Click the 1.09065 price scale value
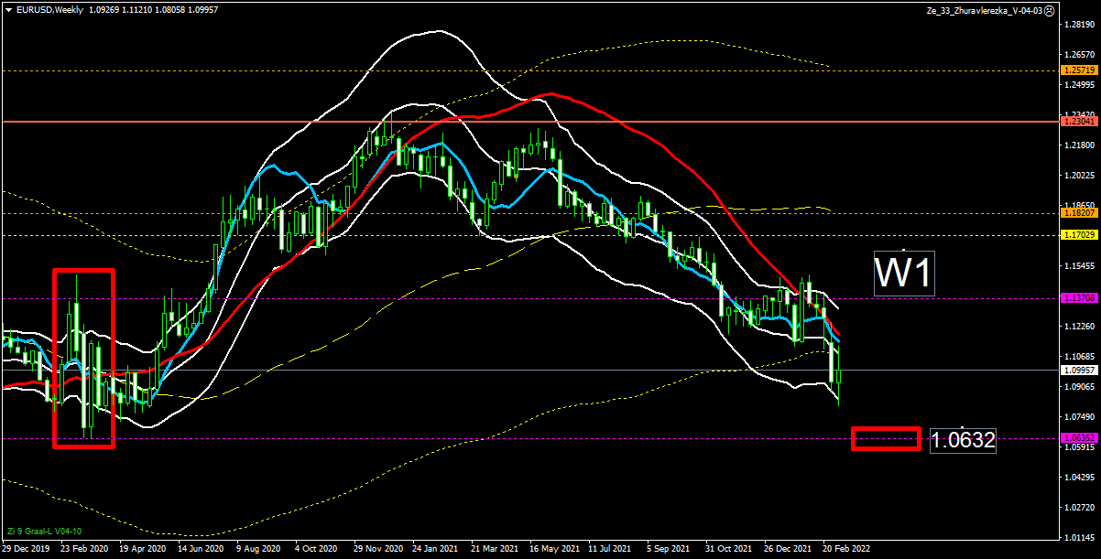Screen dimensions: 1101x559 1081,386
